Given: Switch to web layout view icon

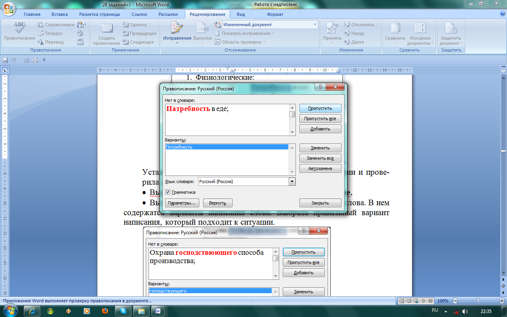Looking at the screenshot, I should click(x=416, y=301).
